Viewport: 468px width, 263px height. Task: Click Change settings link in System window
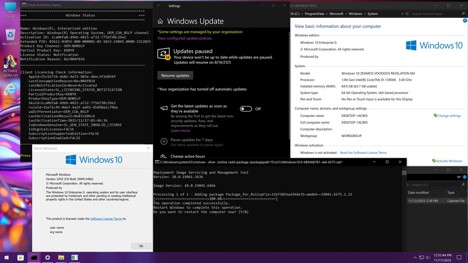449,116
